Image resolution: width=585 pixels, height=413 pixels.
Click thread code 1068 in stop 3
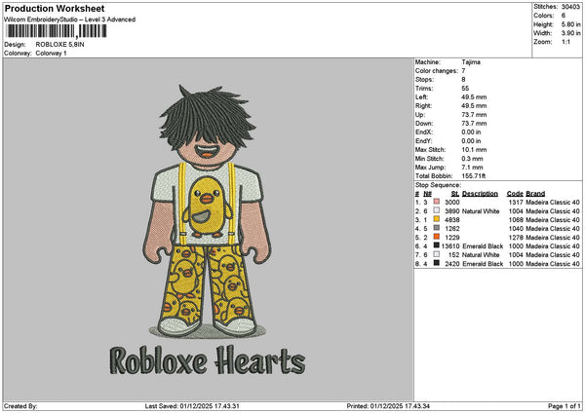516,220
